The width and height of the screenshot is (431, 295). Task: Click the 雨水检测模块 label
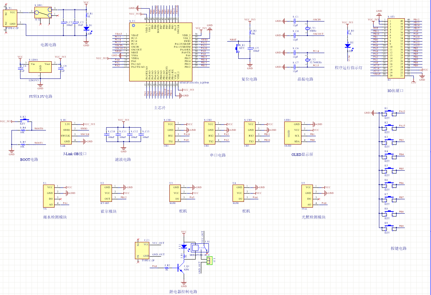[55, 217]
